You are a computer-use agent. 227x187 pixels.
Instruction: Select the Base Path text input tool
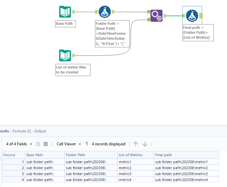point(65,12)
